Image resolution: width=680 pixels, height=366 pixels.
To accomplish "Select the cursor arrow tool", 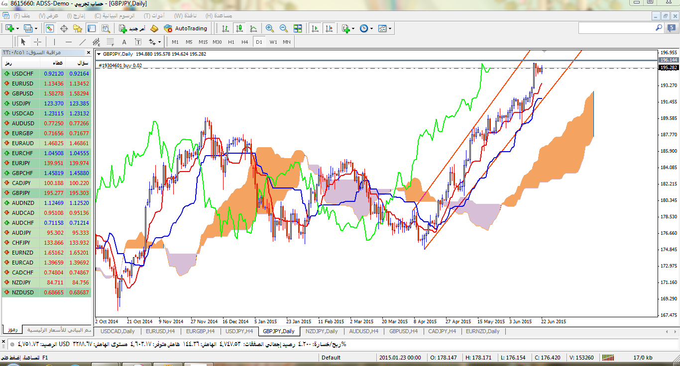I will coord(23,42).
